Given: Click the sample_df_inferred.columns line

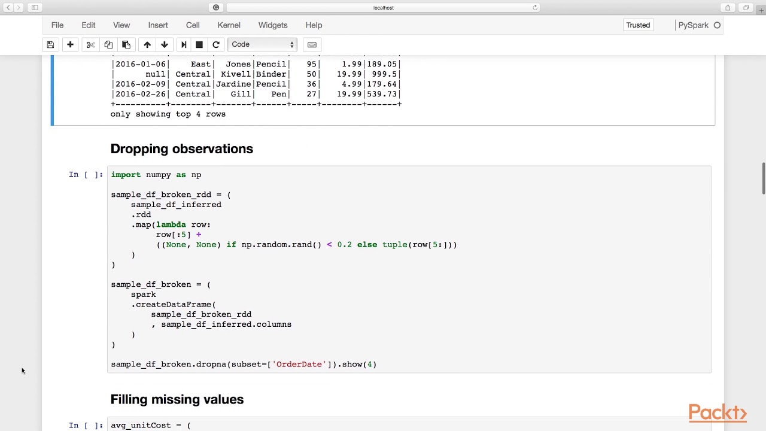Looking at the screenshot, I should 221,324.
